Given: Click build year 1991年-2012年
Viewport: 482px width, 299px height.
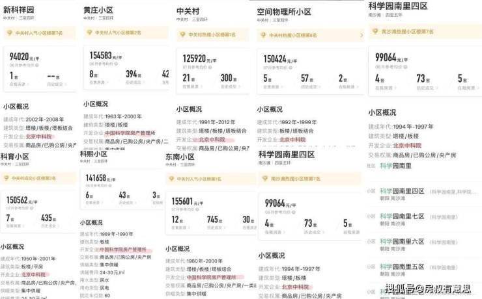Looking at the screenshot, I should (x=217, y=122).
